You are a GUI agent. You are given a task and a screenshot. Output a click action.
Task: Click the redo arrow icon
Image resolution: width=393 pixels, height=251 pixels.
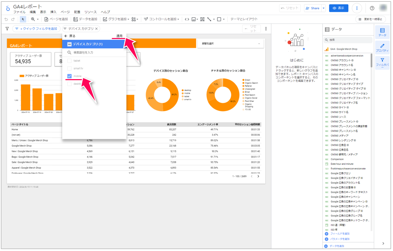[13, 19]
